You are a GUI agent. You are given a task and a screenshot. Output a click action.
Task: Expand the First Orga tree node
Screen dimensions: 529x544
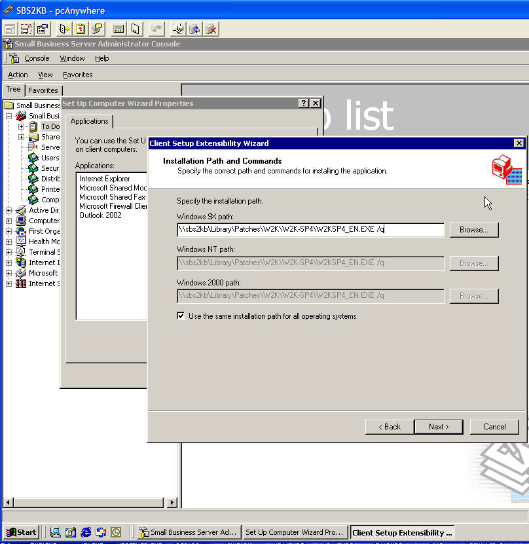click(x=9, y=231)
